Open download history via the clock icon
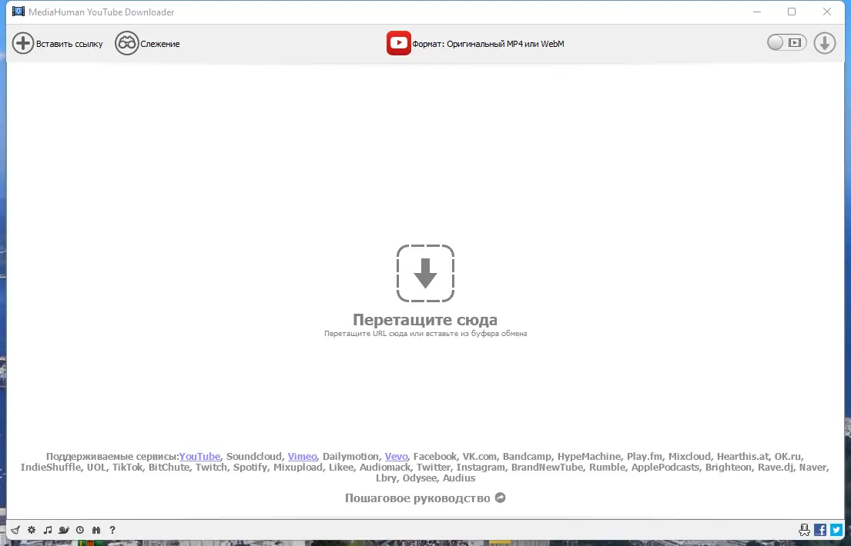Image resolution: width=851 pixels, height=546 pixels. (80, 530)
